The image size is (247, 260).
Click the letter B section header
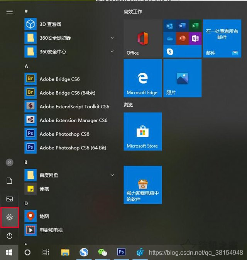pyautogui.click(x=26, y=162)
